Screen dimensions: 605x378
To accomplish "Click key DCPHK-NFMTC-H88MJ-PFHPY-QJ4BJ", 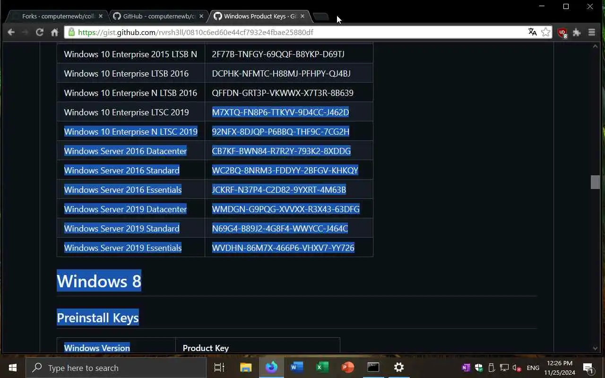I will (x=281, y=73).
